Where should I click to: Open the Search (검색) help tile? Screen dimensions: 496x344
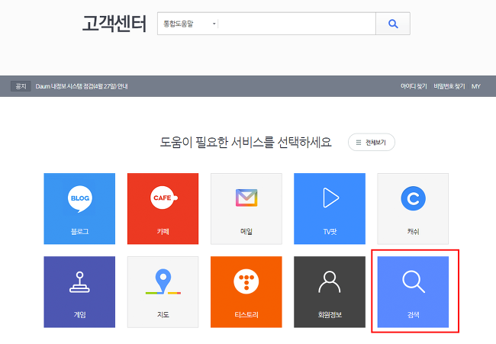[x=413, y=292]
